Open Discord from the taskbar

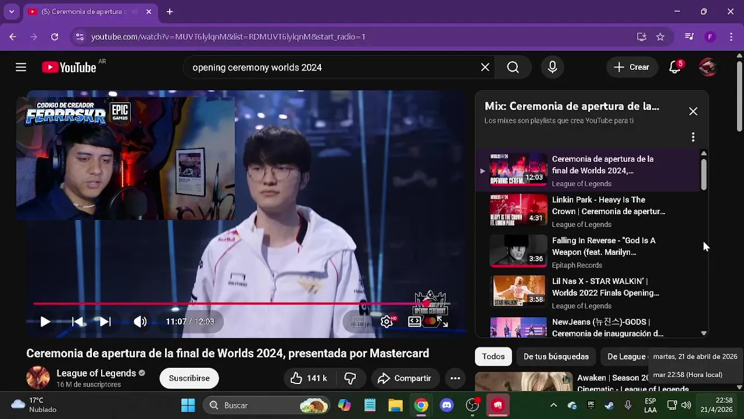(447, 405)
